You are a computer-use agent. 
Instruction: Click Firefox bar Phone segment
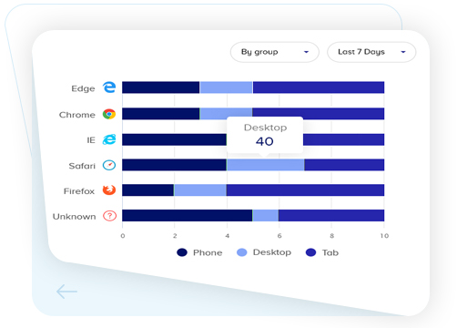point(147,190)
